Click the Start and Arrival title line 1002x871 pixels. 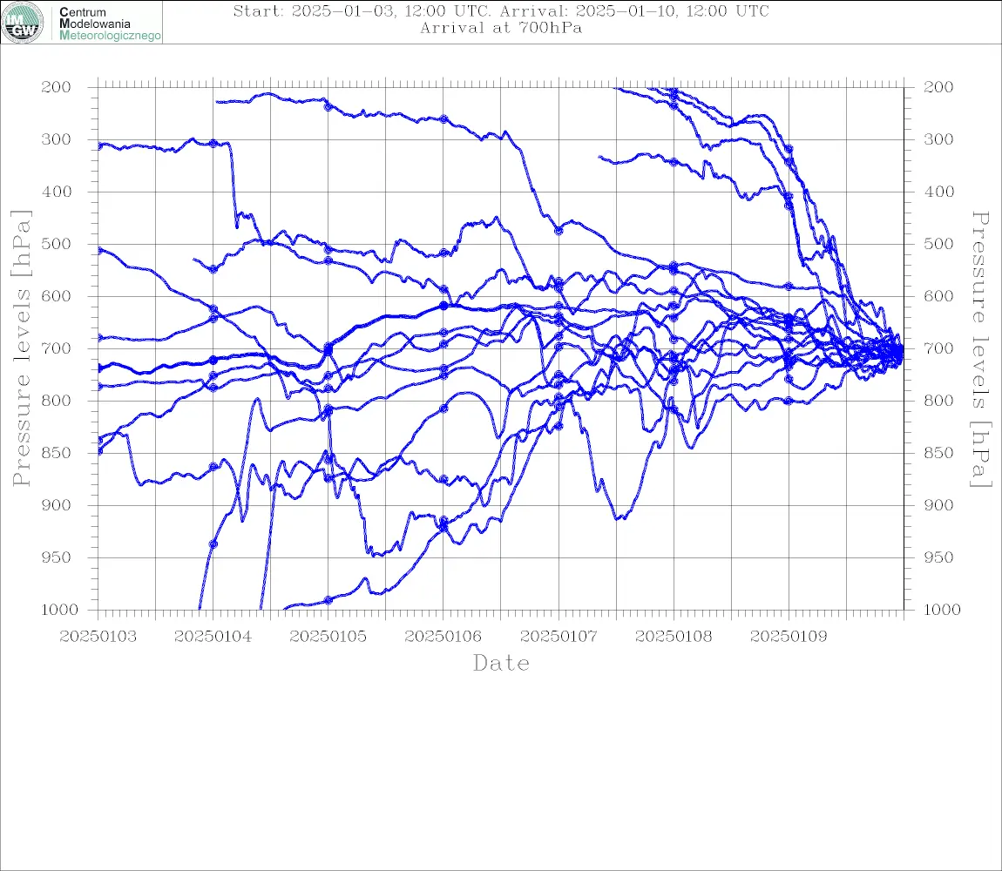tap(501, 10)
